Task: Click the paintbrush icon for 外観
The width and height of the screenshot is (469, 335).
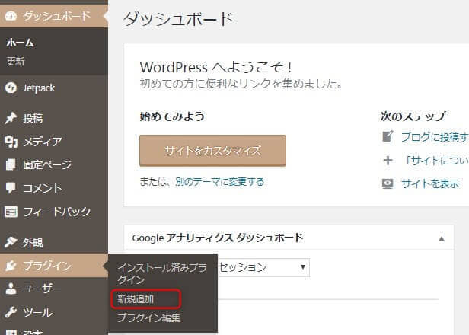Action: pyautogui.click(x=11, y=242)
